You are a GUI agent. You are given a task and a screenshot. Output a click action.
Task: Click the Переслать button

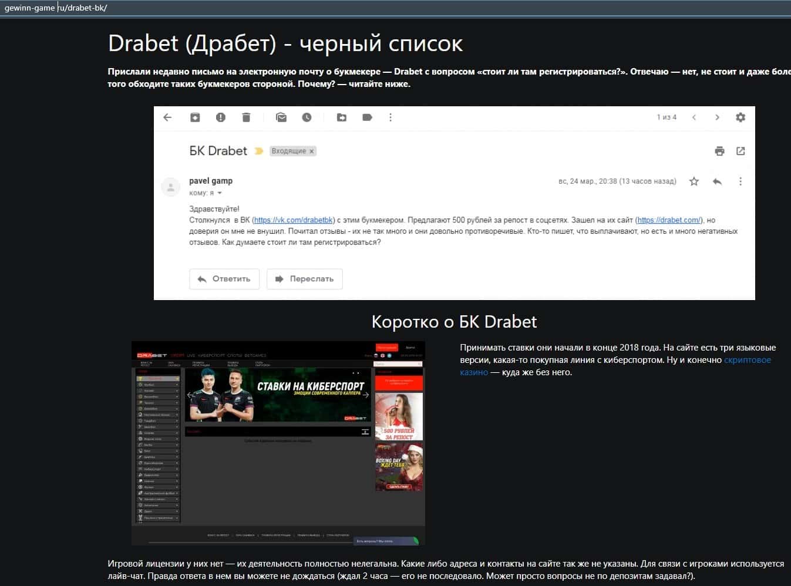(305, 279)
